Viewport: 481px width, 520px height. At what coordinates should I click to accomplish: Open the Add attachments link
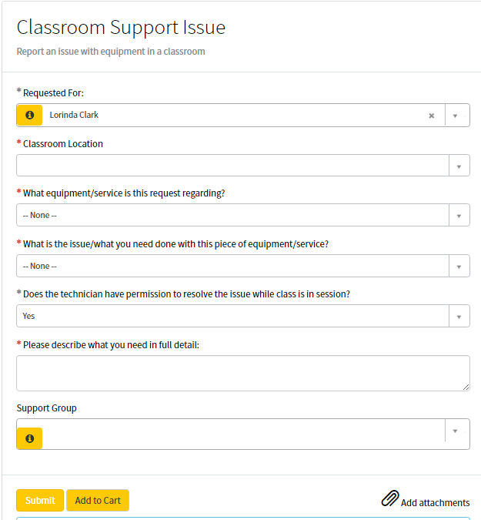tap(435, 503)
